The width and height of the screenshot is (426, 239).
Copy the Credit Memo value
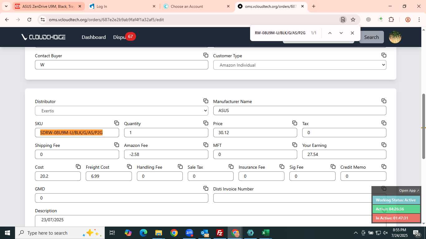click(x=384, y=166)
